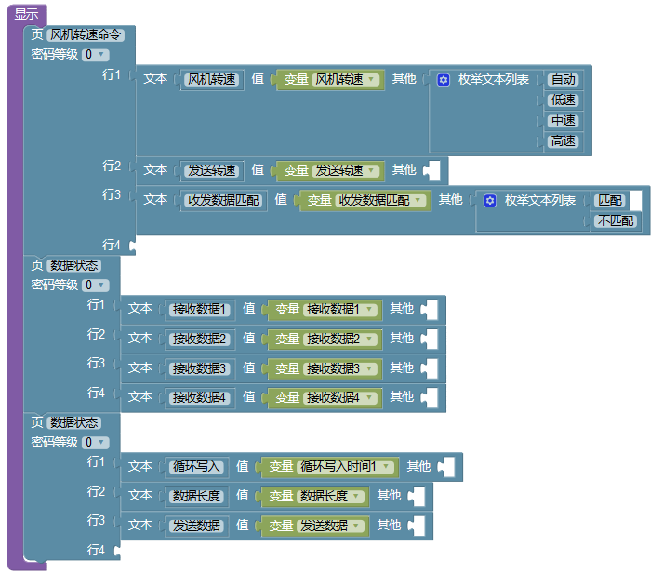
Task: Edit the 文本 field containing 接收数据3
Action: point(199,368)
